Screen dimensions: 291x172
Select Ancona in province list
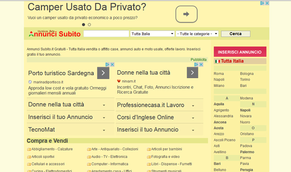click(220, 122)
